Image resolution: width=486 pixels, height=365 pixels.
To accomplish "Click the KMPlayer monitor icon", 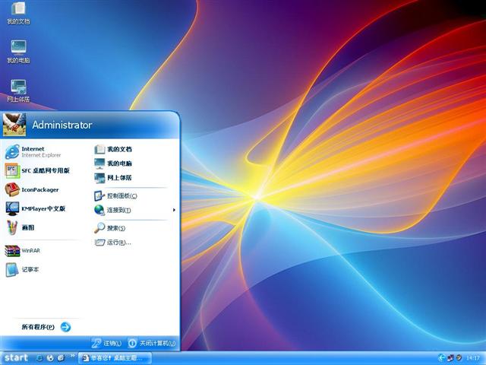I will (x=12, y=208).
